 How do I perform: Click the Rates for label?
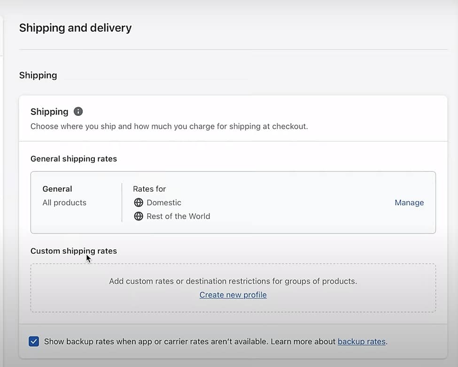149,189
